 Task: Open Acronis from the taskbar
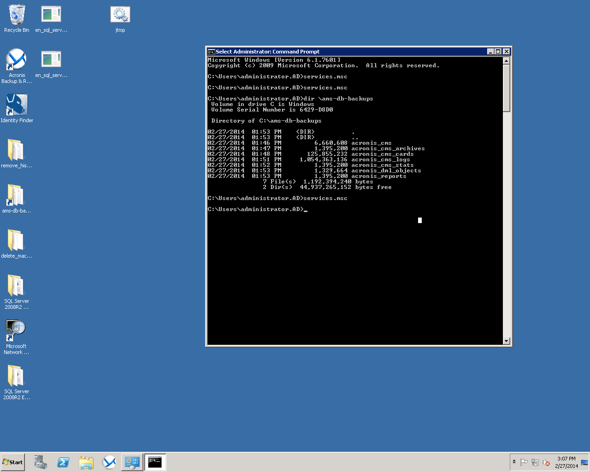coord(109,462)
